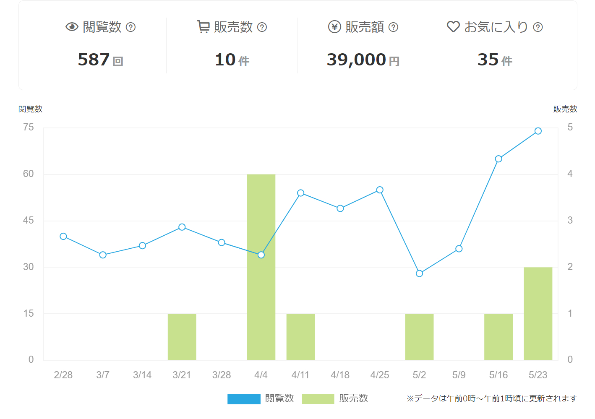Click the 5/2 sales bar
Viewport: 595px width, 419px height.
[419, 337]
